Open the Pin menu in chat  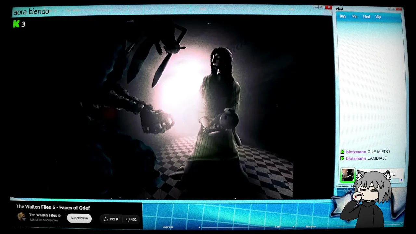coord(355,17)
